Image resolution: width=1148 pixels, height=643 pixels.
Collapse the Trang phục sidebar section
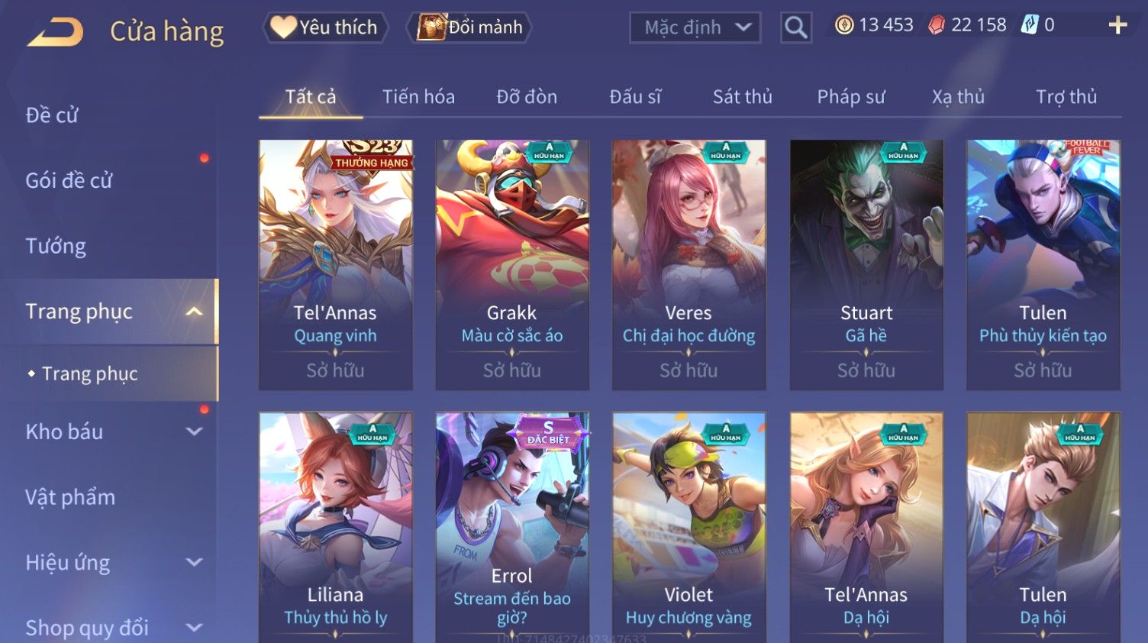click(x=194, y=312)
